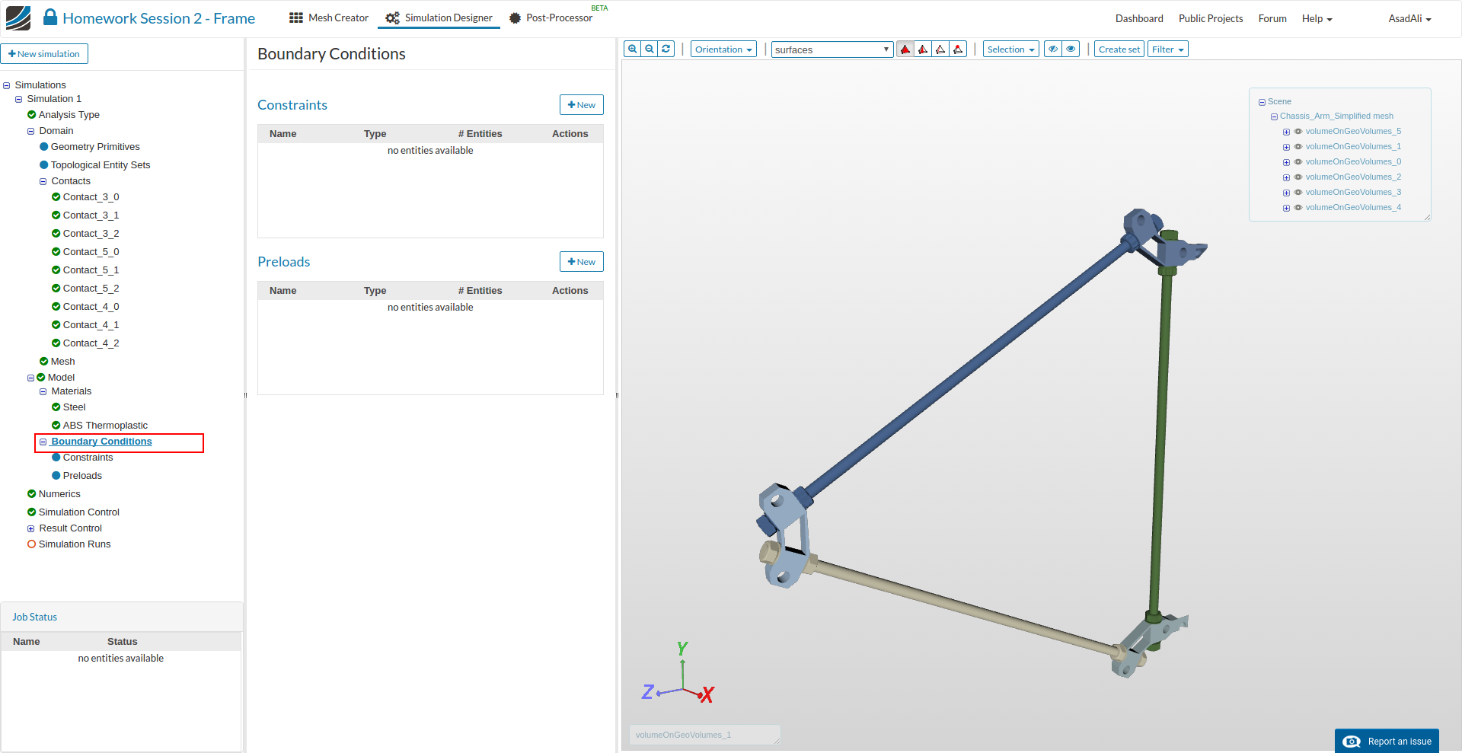
Task: Open the Boundary Conditions tree link
Action: point(101,442)
